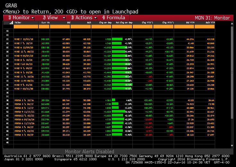Select the PDVSA bond maturing 05/35
Viewport: 236px width, 167px height.
[x=24, y=131]
